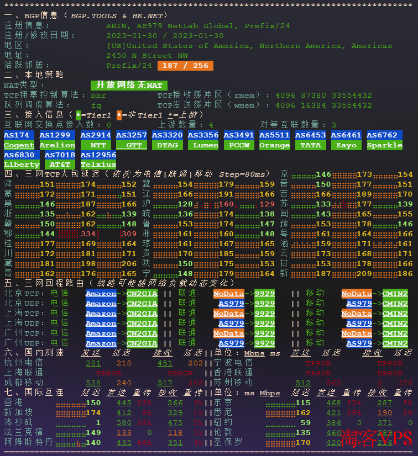
Task: Open Chengdu Mobile send speed 528
Action: pos(93,383)
